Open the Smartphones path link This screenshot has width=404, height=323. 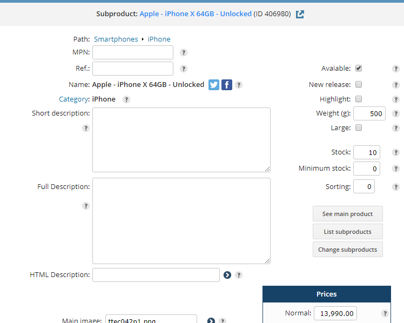[x=116, y=39]
